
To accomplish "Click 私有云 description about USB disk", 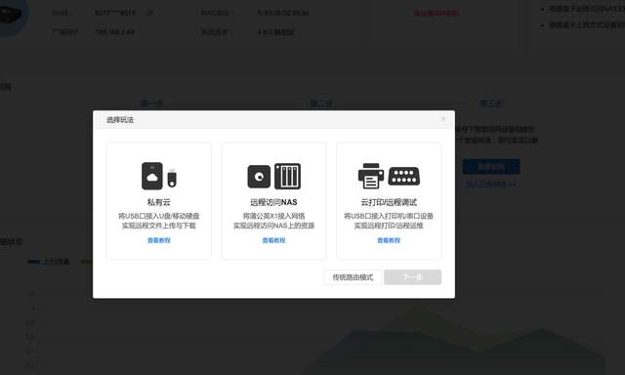I will click(158, 221).
